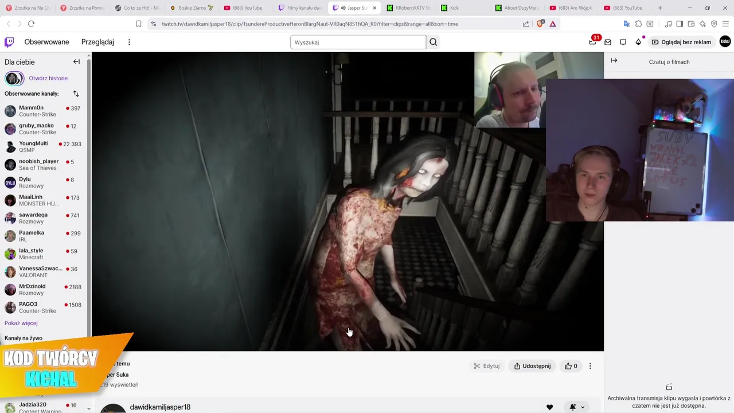The width and height of the screenshot is (734, 413).
Task: Open the Twitch mail inbox icon
Action: point(608,42)
